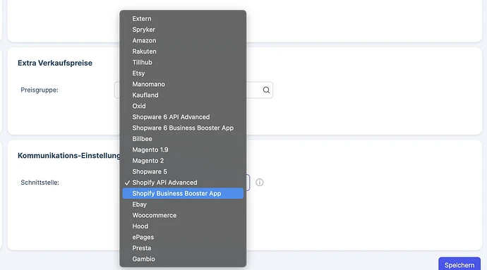Click the search magnifier icon in Preisgruppe field
Screen dimensions: 487x270
click(x=266, y=90)
